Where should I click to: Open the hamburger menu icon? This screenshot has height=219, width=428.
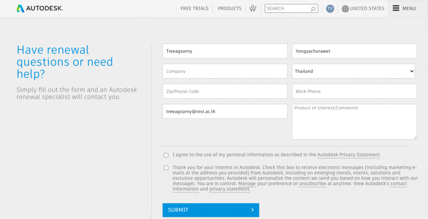[396, 8]
